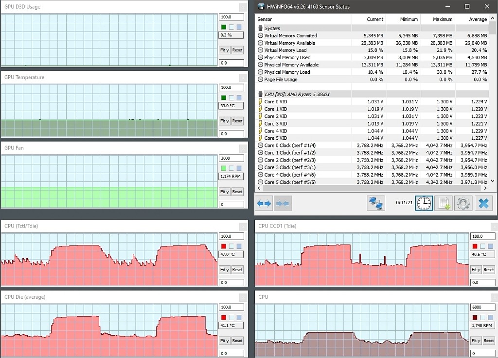Screen dimensions: 498x358
Task: Click the Current column header
Action: pos(369,19)
